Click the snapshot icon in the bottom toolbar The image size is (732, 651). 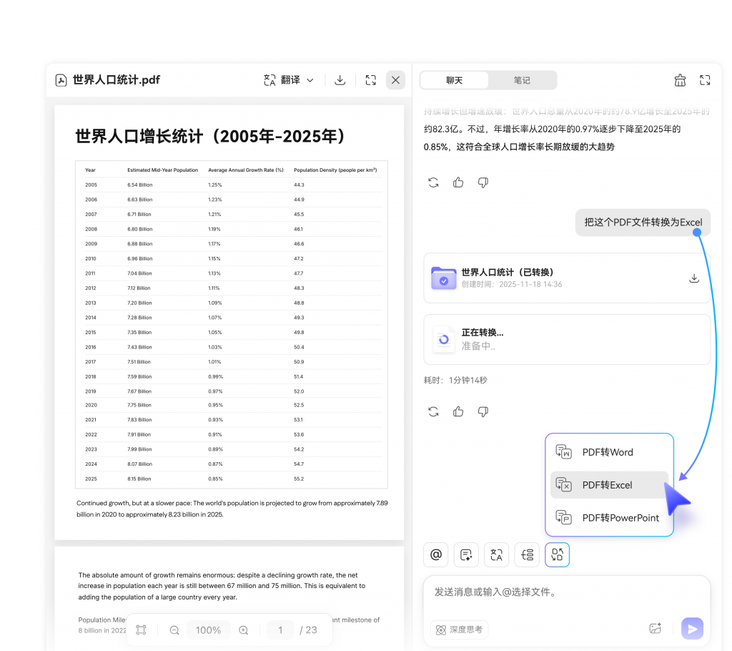(x=141, y=630)
